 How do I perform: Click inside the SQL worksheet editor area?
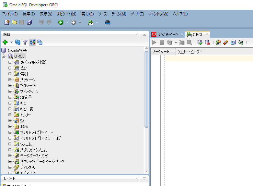(207, 97)
